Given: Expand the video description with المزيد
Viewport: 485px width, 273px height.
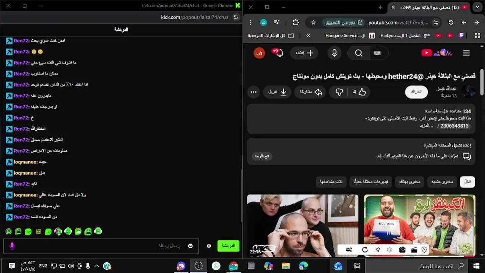Looking at the screenshot, I should click(x=426, y=126).
